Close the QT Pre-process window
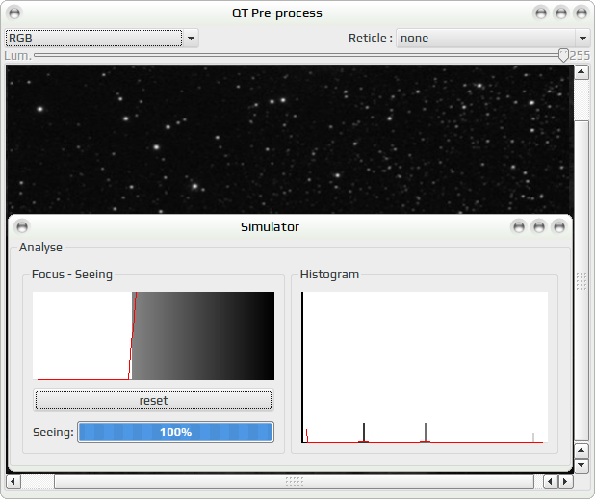Screen dimensions: 595x499 582,13
